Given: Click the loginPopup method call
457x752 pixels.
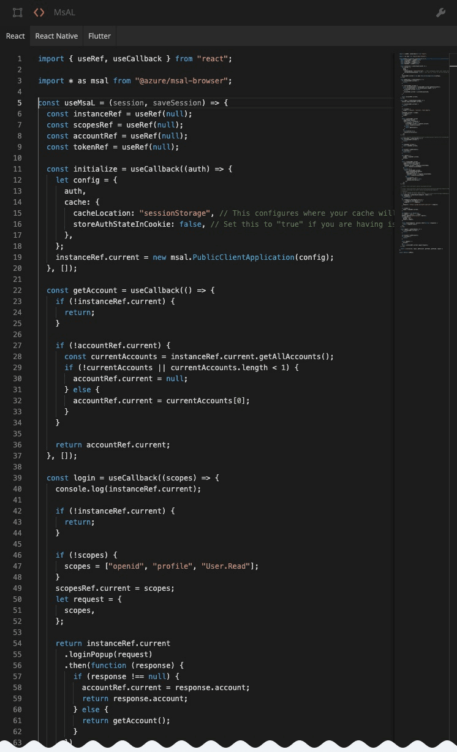Looking at the screenshot, I should 93,655.
